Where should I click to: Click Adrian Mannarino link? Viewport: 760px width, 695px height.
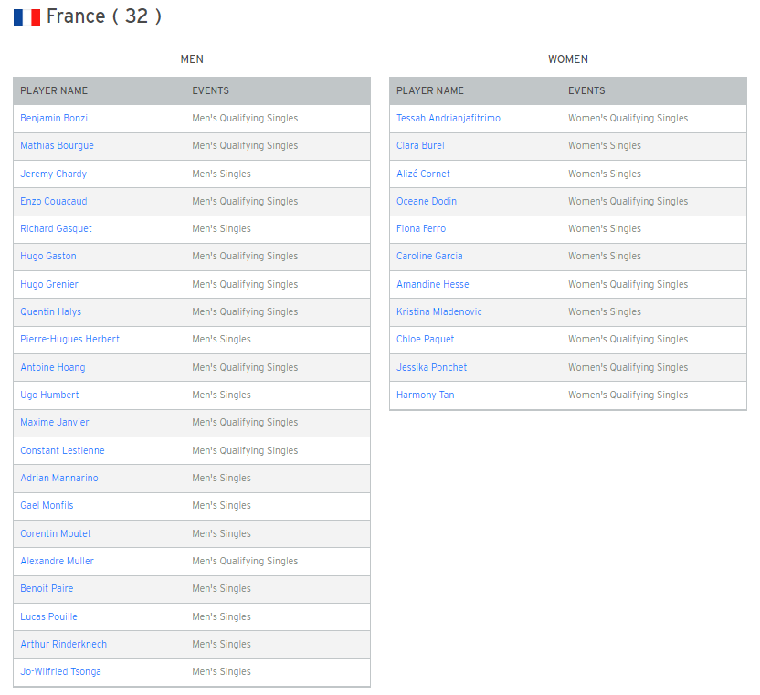[59, 478]
